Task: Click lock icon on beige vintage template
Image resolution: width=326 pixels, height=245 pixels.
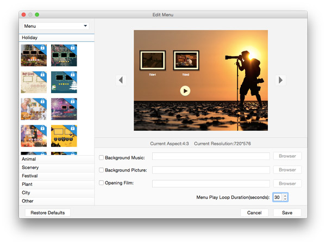Action: tap(42, 75)
